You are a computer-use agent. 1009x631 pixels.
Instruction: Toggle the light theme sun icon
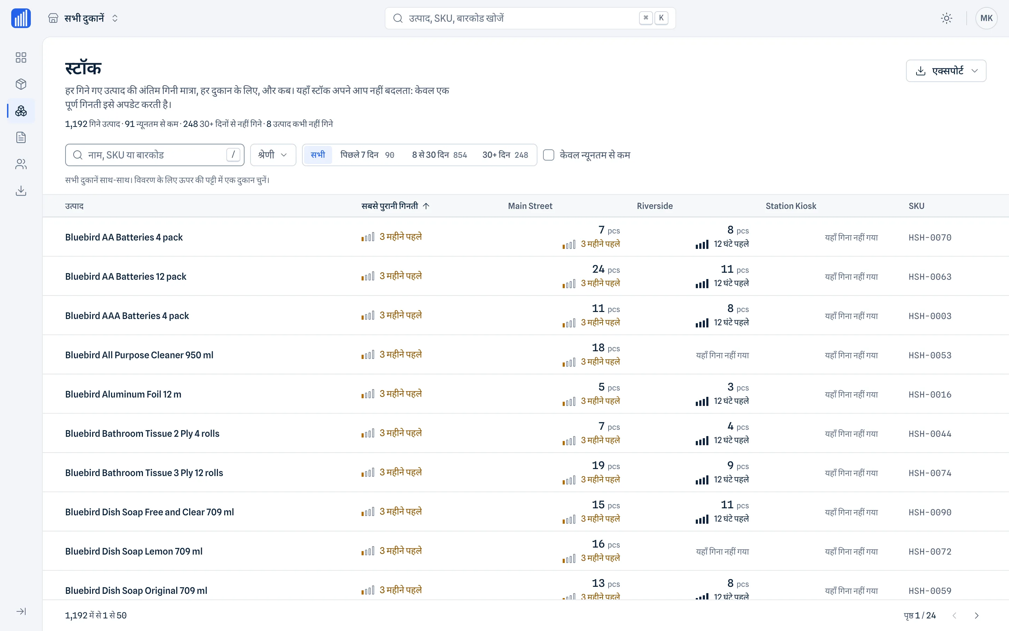point(946,18)
